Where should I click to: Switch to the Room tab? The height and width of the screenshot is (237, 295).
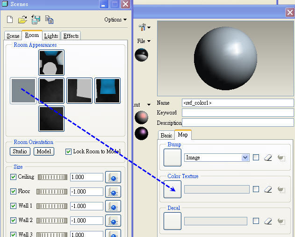[x=32, y=35]
